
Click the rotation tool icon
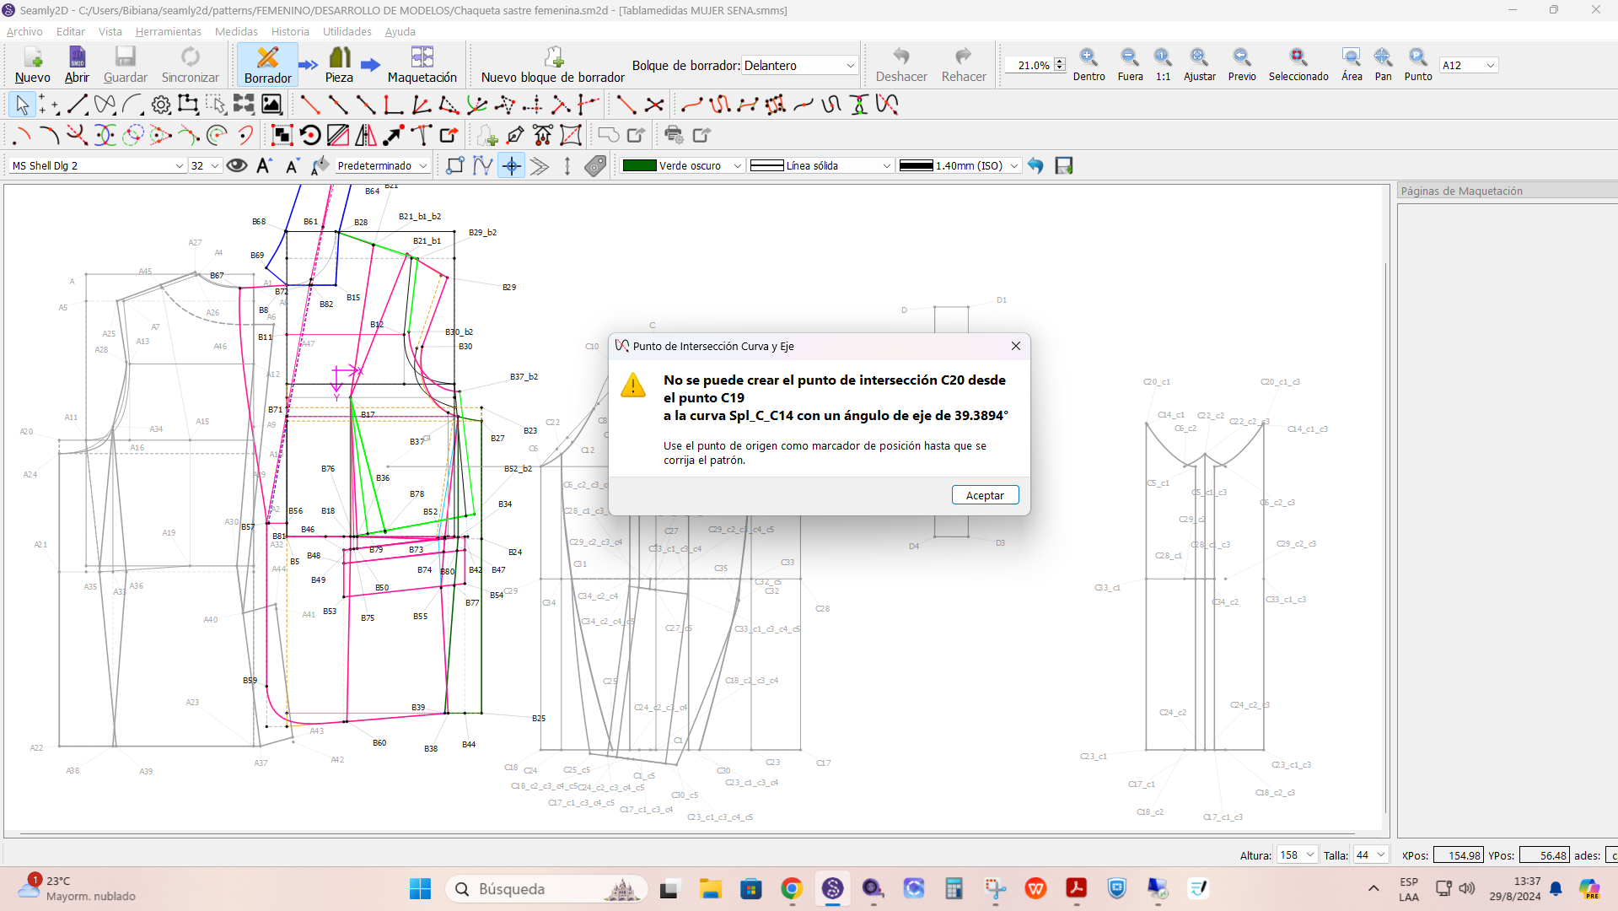[x=310, y=135]
